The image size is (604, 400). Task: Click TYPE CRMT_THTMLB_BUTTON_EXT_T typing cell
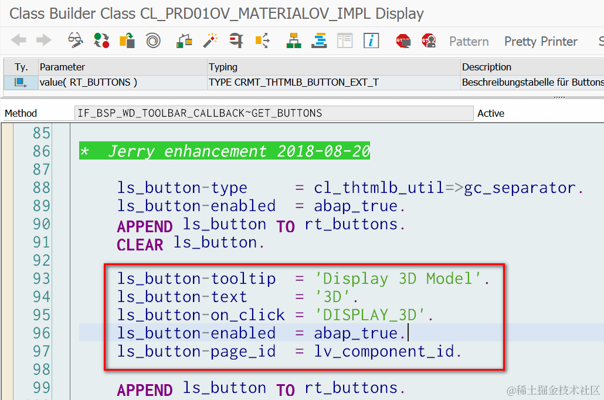point(334,83)
